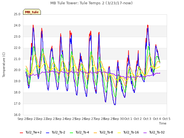Click the Oct 1 x-axis date label

point(128,119)
